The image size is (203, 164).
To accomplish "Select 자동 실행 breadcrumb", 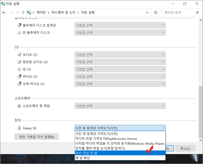I will (88, 12).
